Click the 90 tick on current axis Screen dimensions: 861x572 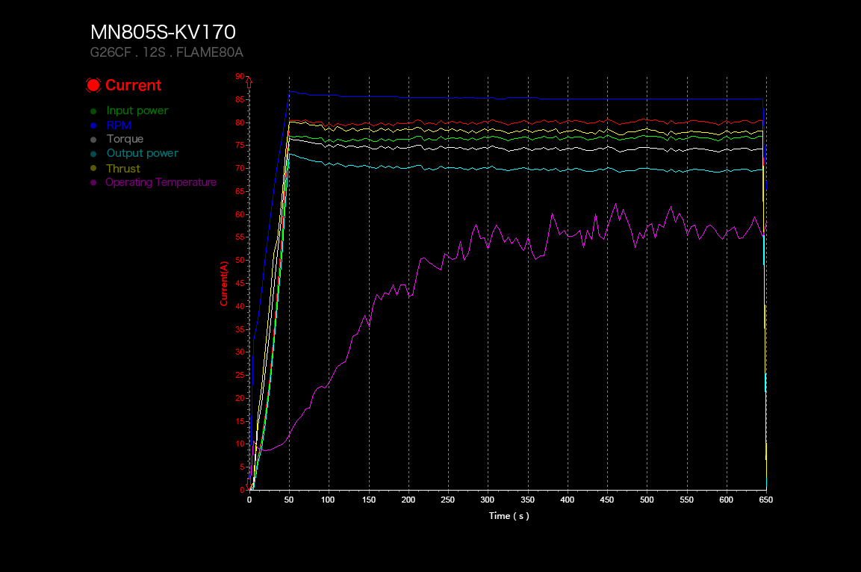pos(240,76)
